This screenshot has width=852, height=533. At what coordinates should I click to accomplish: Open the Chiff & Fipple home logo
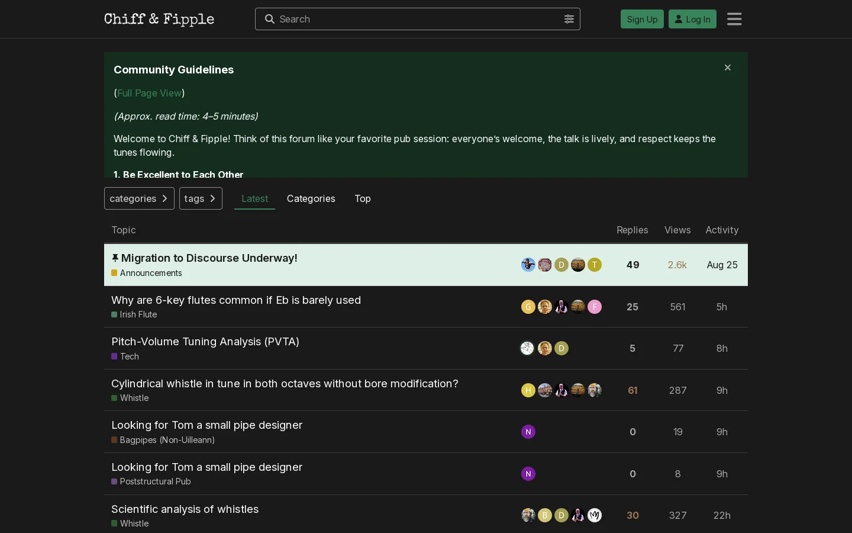pyautogui.click(x=159, y=19)
